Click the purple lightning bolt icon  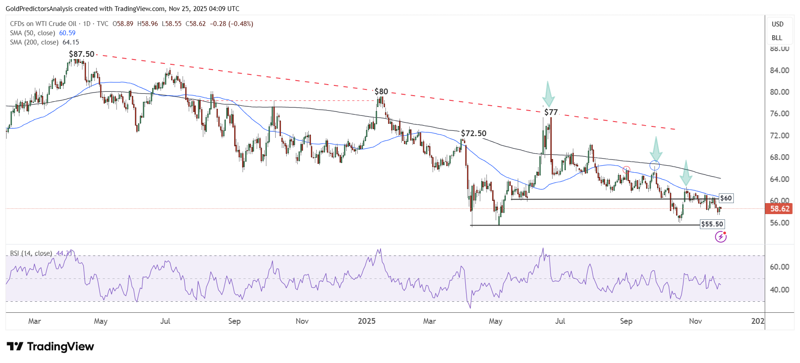point(721,237)
